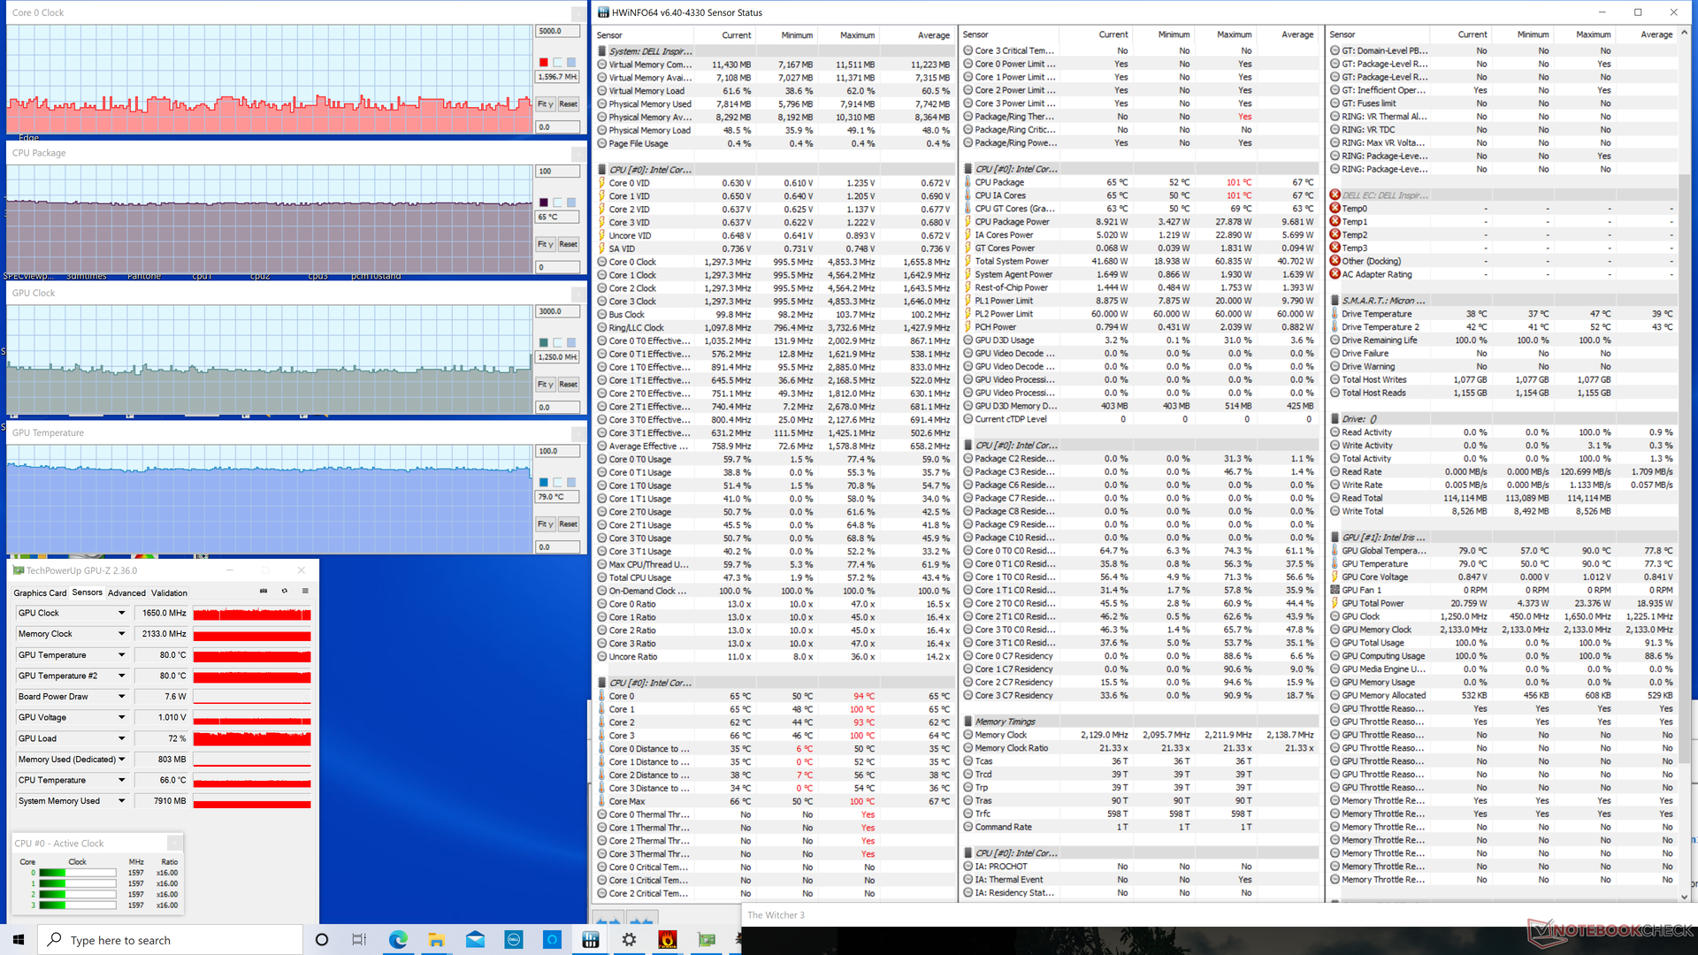Open the Validation tab in GPU-Z
Screen dimensions: 1698x955
(x=169, y=593)
